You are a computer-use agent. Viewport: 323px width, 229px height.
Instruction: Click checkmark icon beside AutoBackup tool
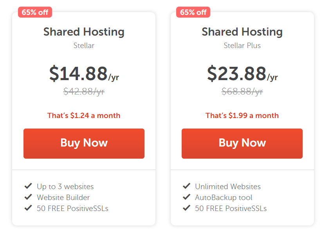click(x=186, y=197)
